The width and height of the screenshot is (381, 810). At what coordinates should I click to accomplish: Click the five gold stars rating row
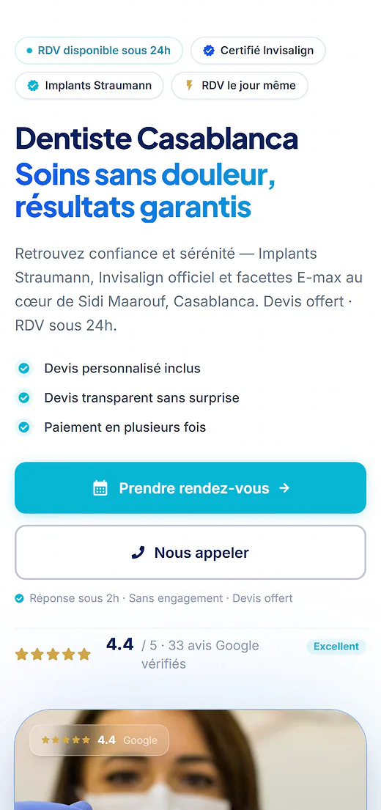click(53, 655)
